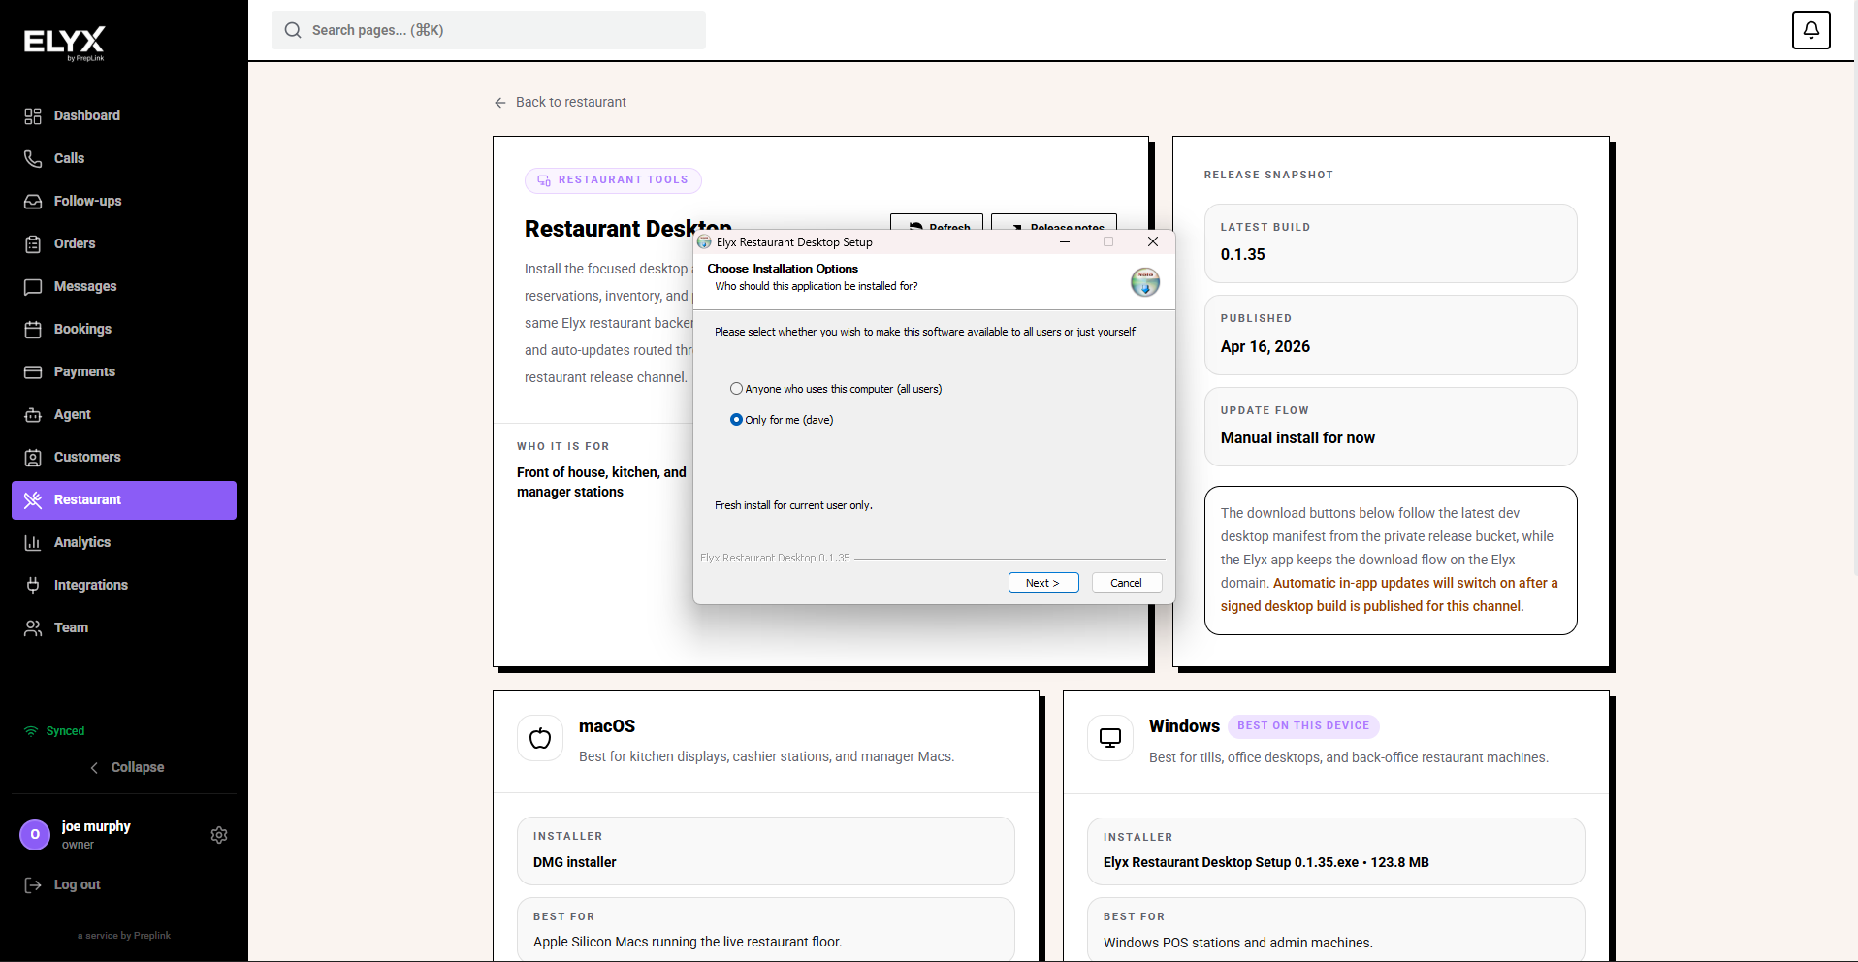This screenshot has height=962, width=1858.
Task: Open the Customers contact icon
Action: tap(33, 458)
